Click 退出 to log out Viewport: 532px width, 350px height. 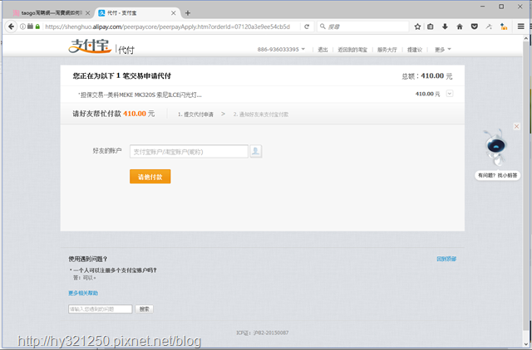tap(323, 50)
